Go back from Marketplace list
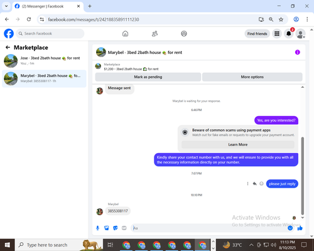314x251 pixels. [8, 48]
